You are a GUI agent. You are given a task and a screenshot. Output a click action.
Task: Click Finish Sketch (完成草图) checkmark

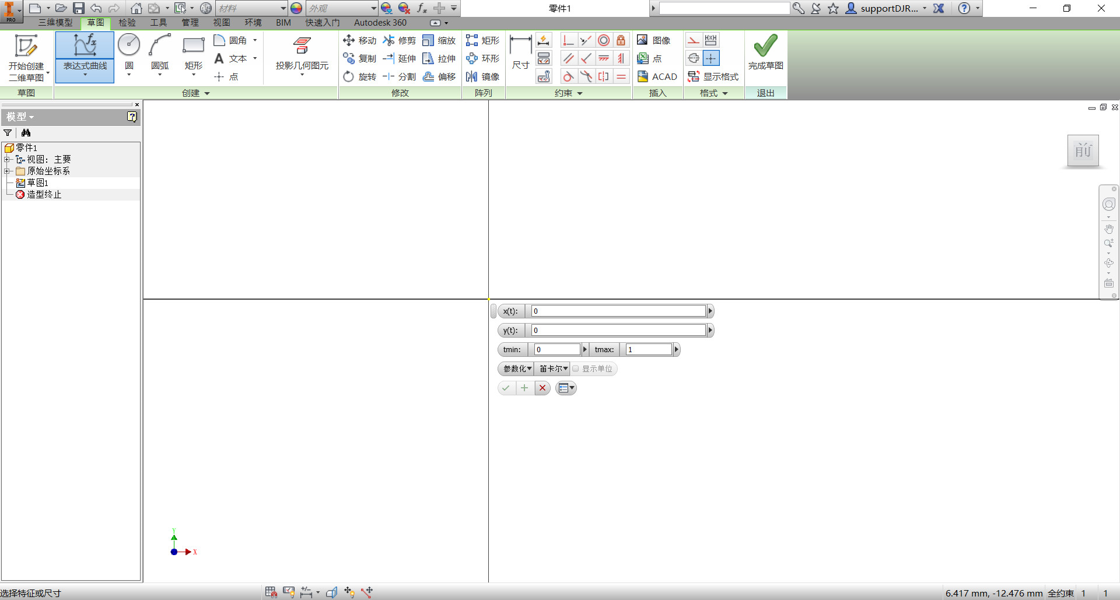pos(765,52)
